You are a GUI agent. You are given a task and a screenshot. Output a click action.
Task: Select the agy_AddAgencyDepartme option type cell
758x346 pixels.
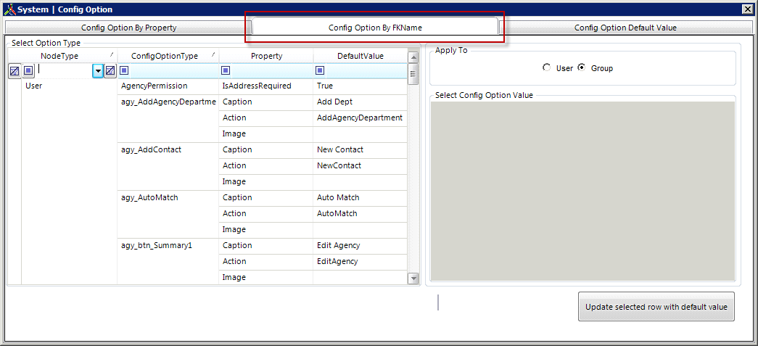tap(168, 118)
